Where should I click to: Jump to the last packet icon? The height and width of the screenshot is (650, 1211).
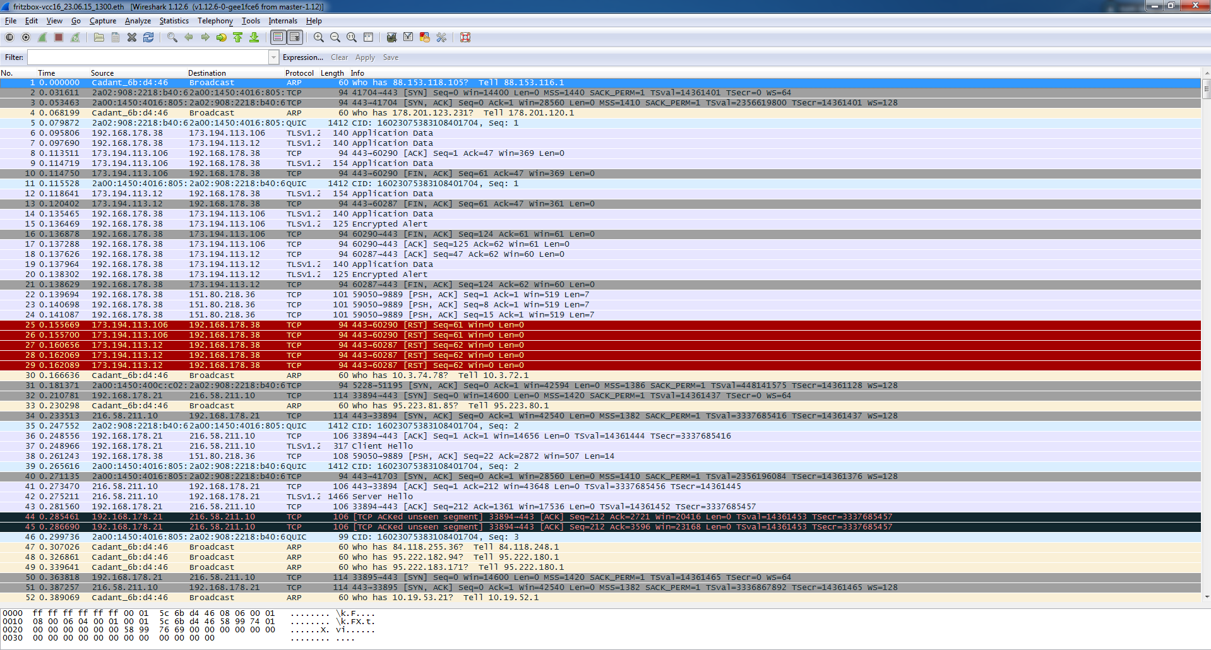click(x=254, y=38)
